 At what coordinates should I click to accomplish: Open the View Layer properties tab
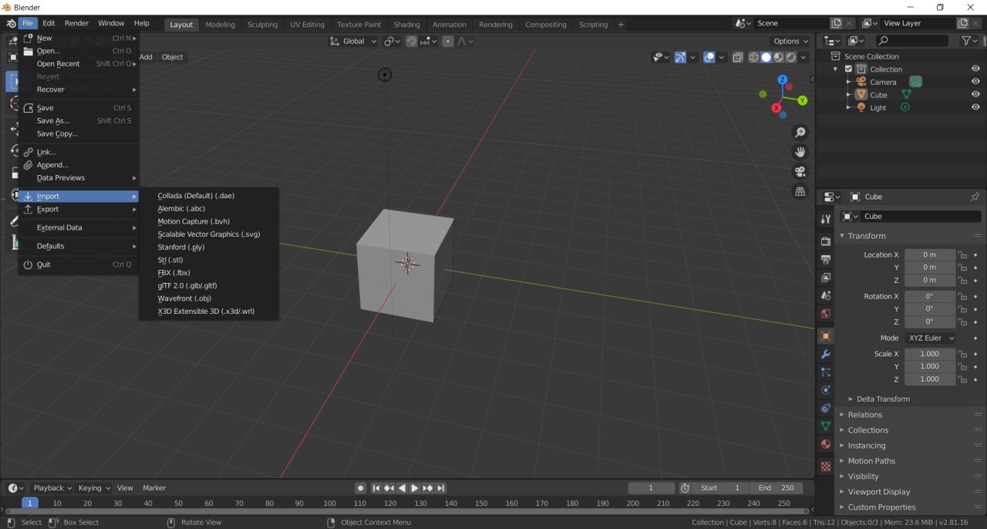pyautogui.click(x=826, y=278)
